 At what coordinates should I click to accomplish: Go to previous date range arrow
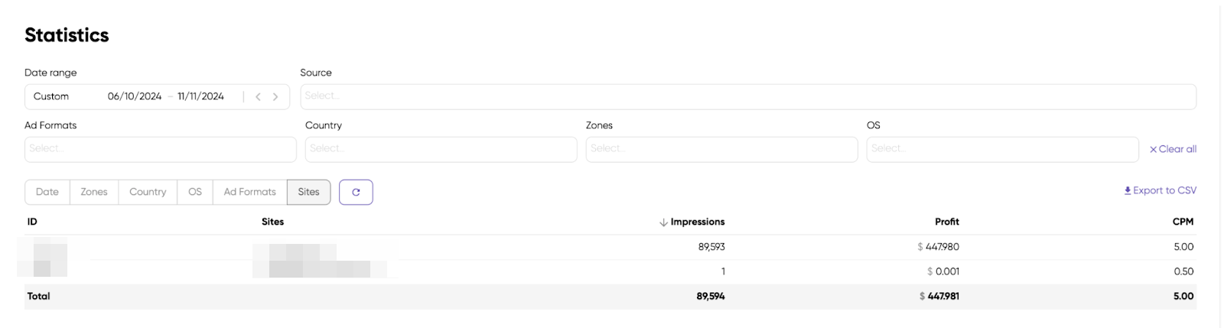pyautogui.click(x=259, y=97)
